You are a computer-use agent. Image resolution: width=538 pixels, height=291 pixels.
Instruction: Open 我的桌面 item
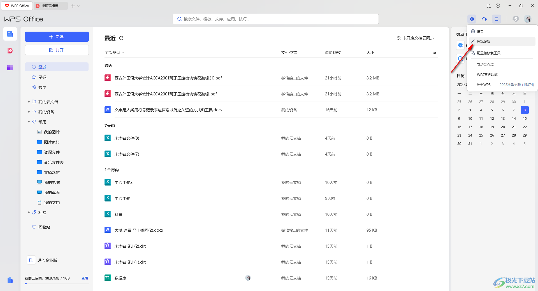[x=48, y=193]
